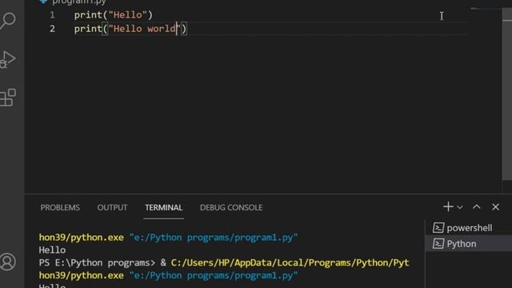The image size is (512, 288).
Task: Open the Search view in activity bar
Action: 8,21
